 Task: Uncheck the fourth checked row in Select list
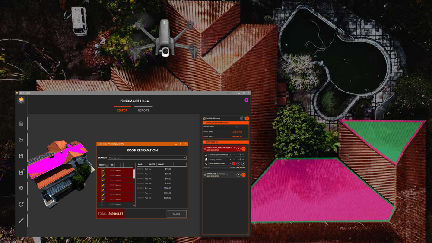pyautogui.click(x=103, y=185)
